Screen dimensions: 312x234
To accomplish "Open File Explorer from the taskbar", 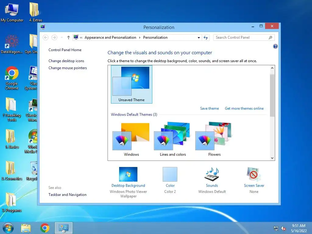I will click(x=26, y=228).
